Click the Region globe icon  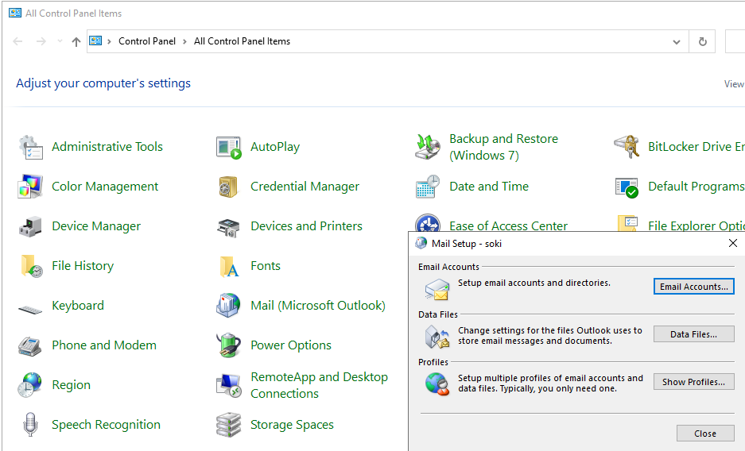[x=30, y=384]
